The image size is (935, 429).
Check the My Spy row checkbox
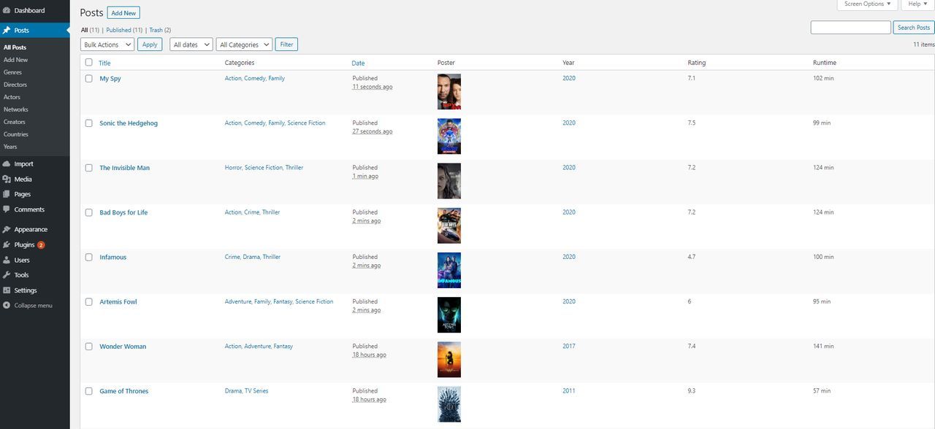(89, 79)
